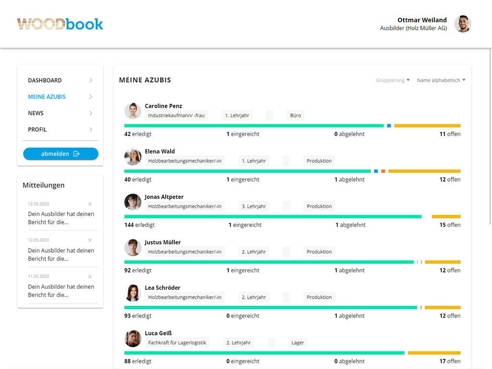The height and width of the screenshot is (369, 492).
Task: Click Caroline Penz's 1. Lehrjahr tag
Action: click(x=237, y=115)
